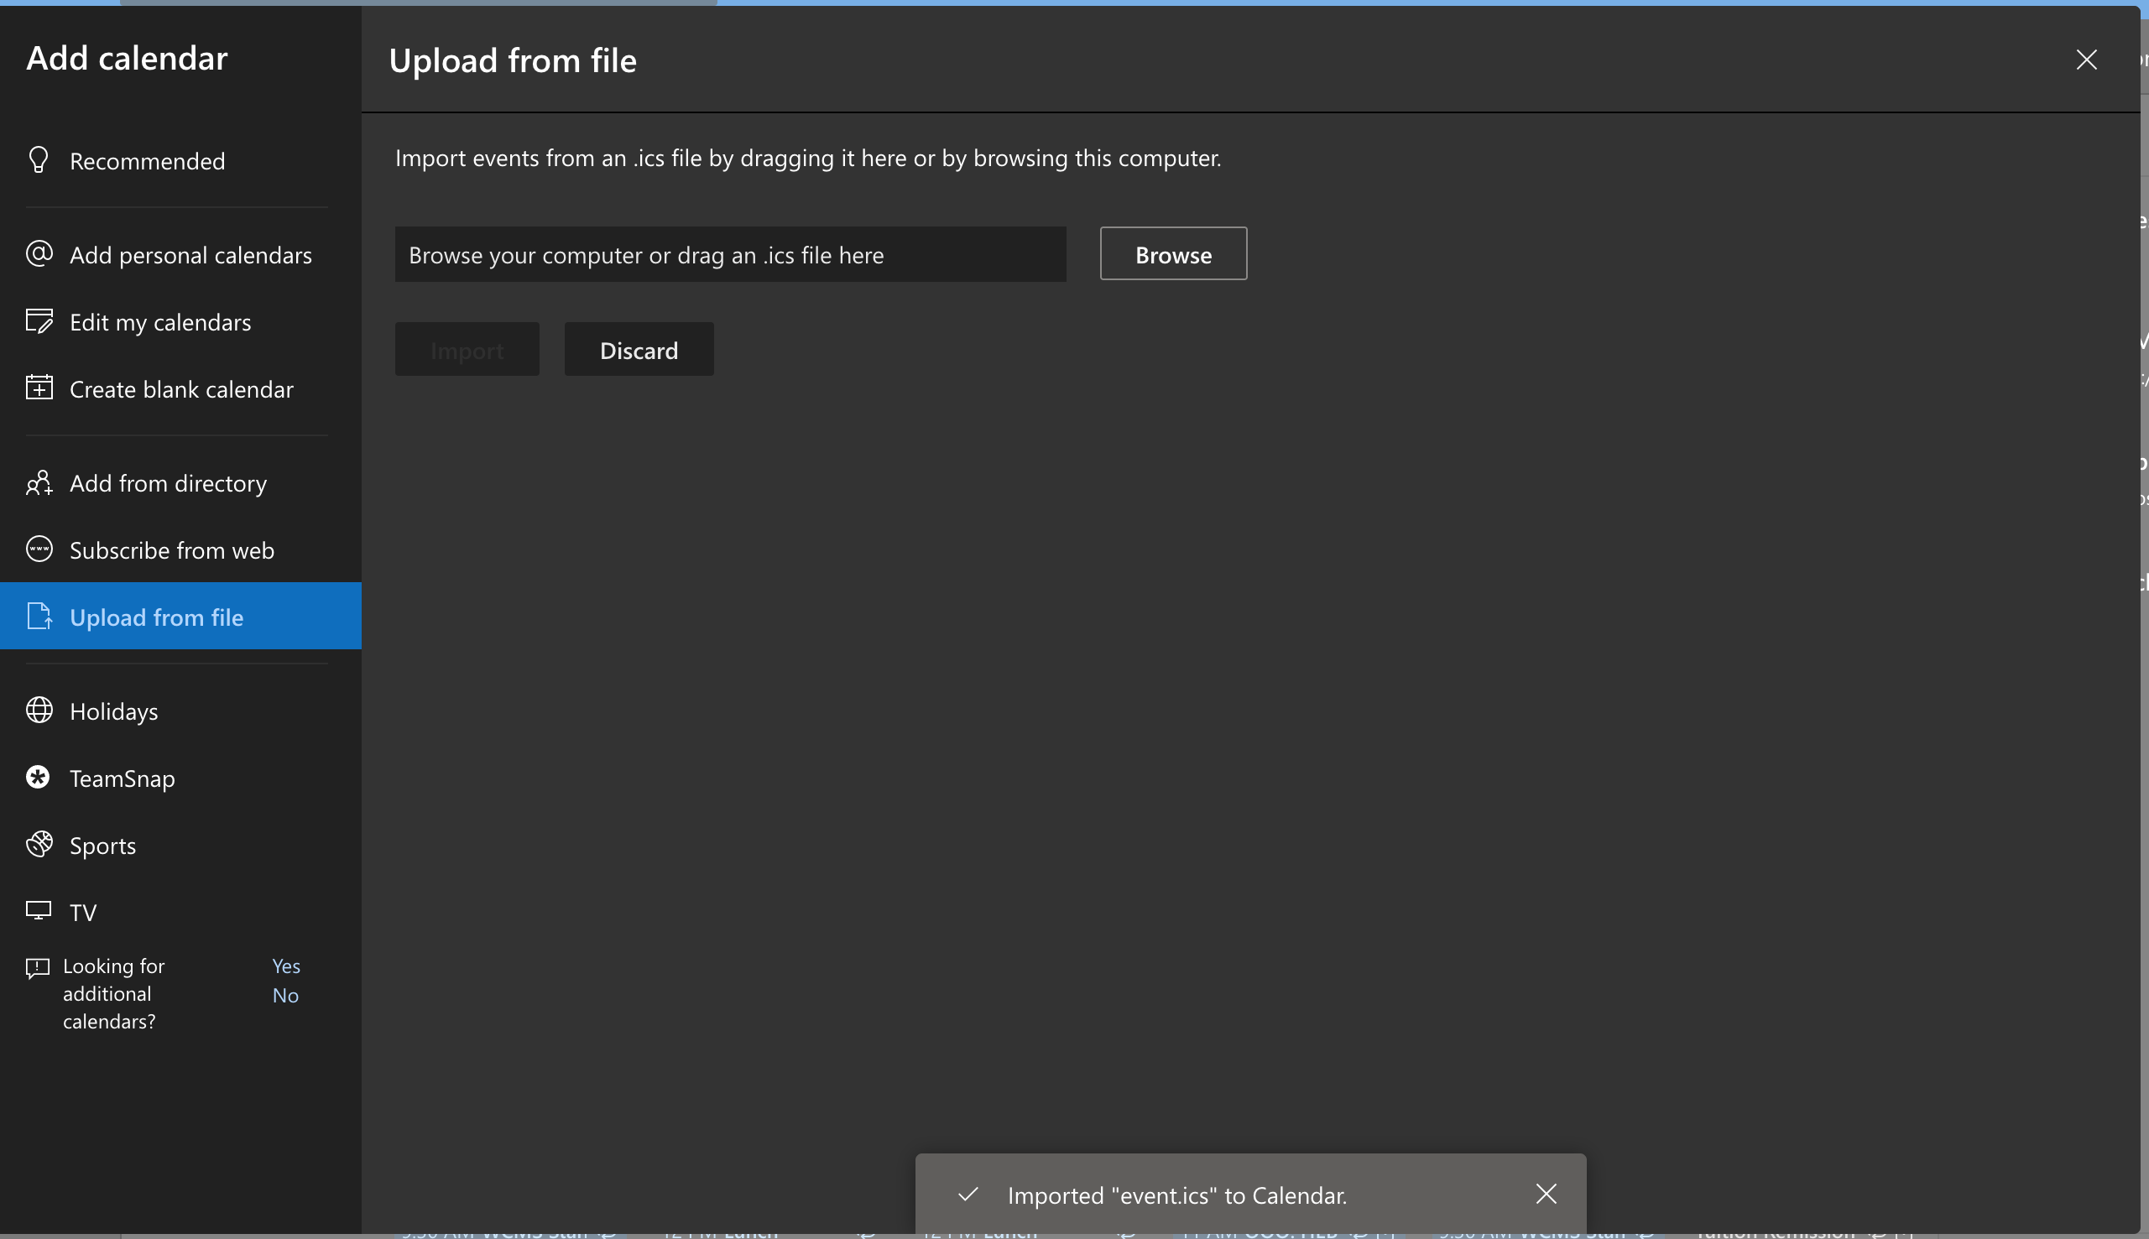Dismiss the Imported event.ics notification
2149x1239 pixels.
pos(1546,1194)
